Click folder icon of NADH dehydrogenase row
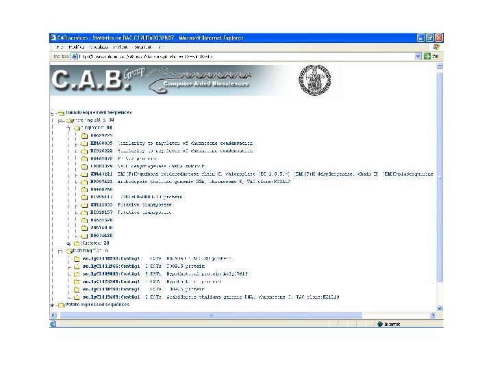This screenshot has width=493, height=369. (x=85, y=167)
